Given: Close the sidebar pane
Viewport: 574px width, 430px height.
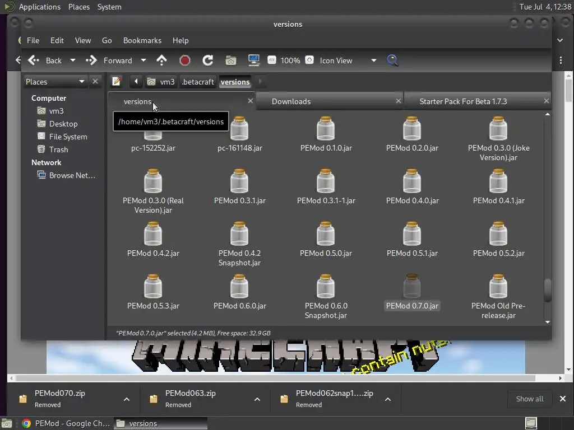Looking at the screenshot, I should [x=95, y=82].
